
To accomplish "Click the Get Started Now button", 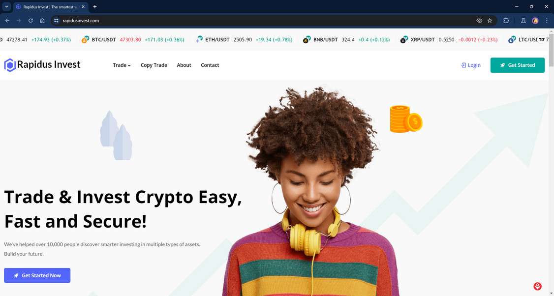I will (37, 275).
